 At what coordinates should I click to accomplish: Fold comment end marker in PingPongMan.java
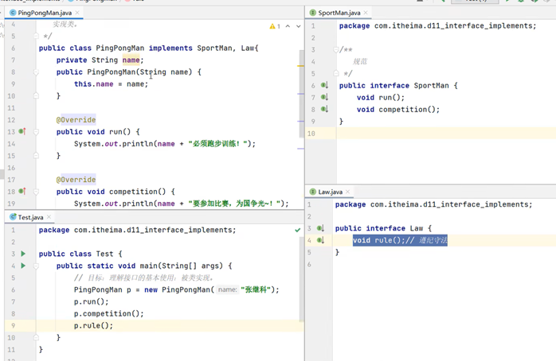(36, 36)
